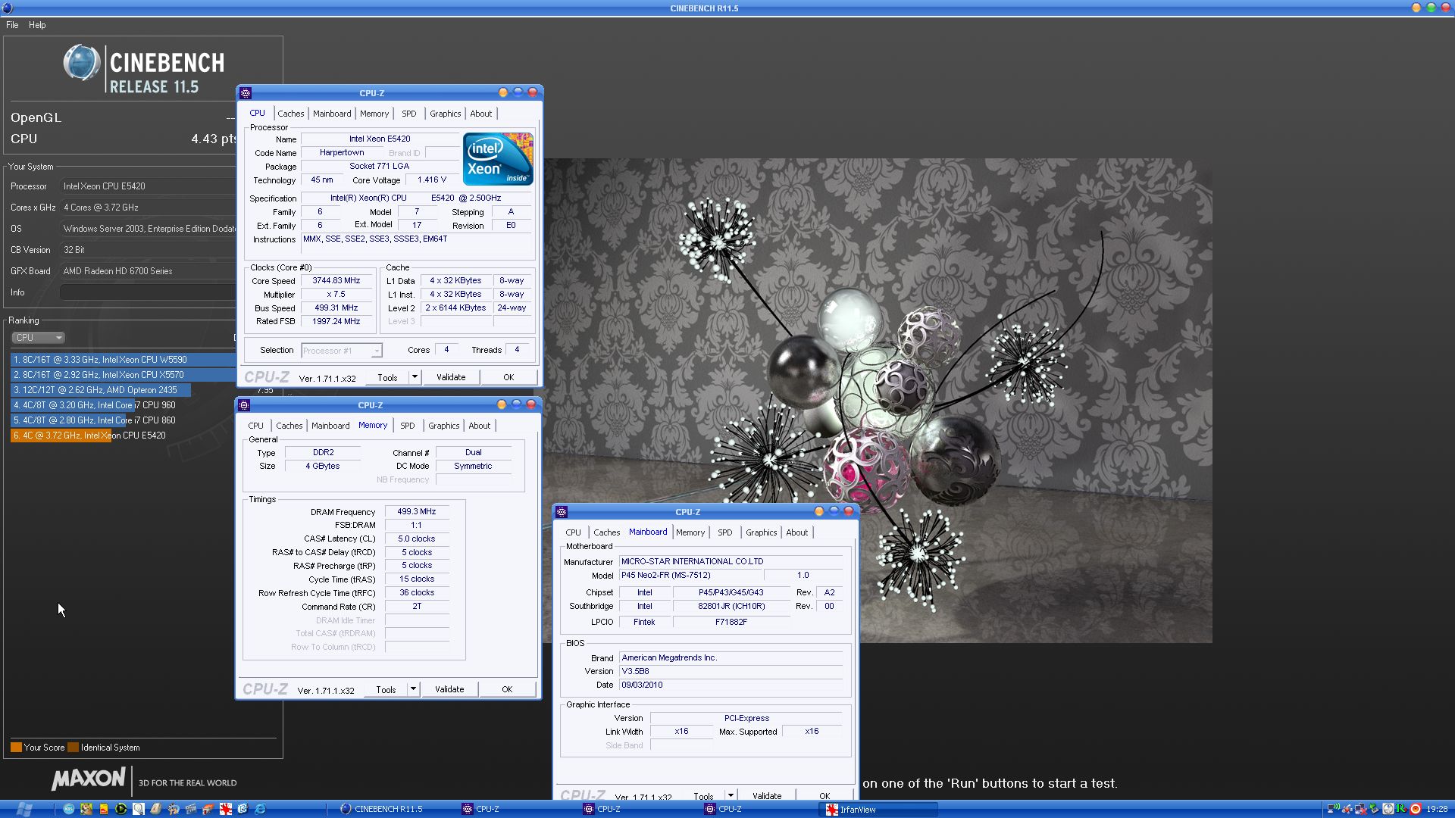Click the CPU-Z title icon in Memory window
The height and width of the screenshot is (818, 1455).
[x=244, y=405]
